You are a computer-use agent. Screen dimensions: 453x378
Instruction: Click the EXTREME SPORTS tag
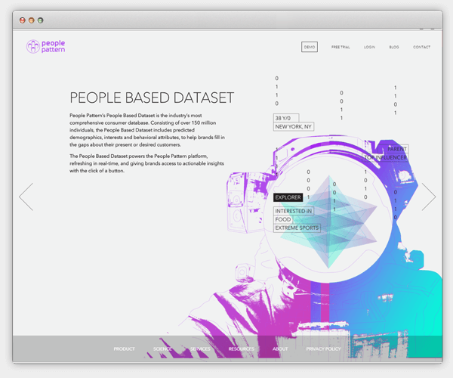[297, 228]
